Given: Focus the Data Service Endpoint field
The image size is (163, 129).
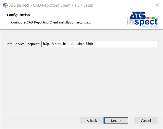Looking at the screenshot, I should pos(99,44).
